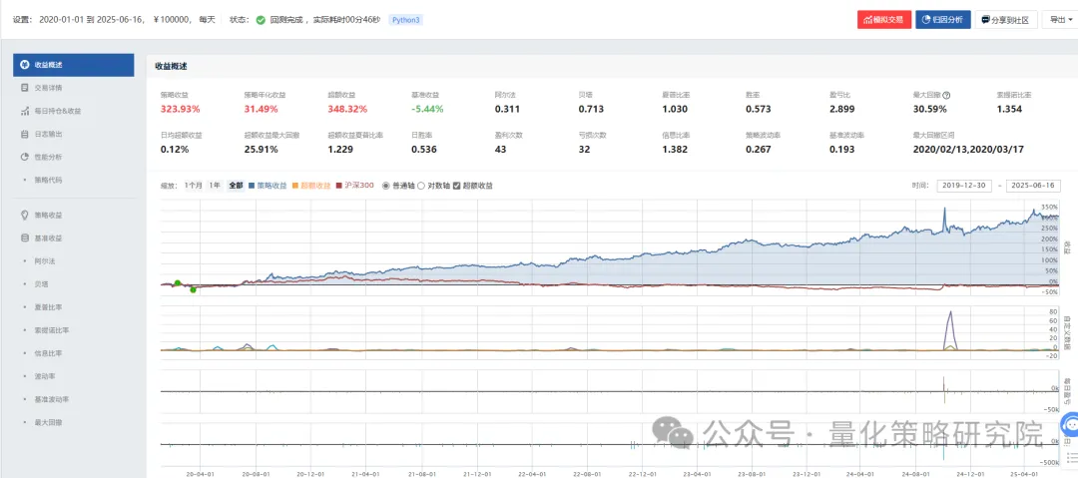Click the database icon beside 基准收益
The width and height of the screenshot is (1078, 478).
[x=25, y=238]
